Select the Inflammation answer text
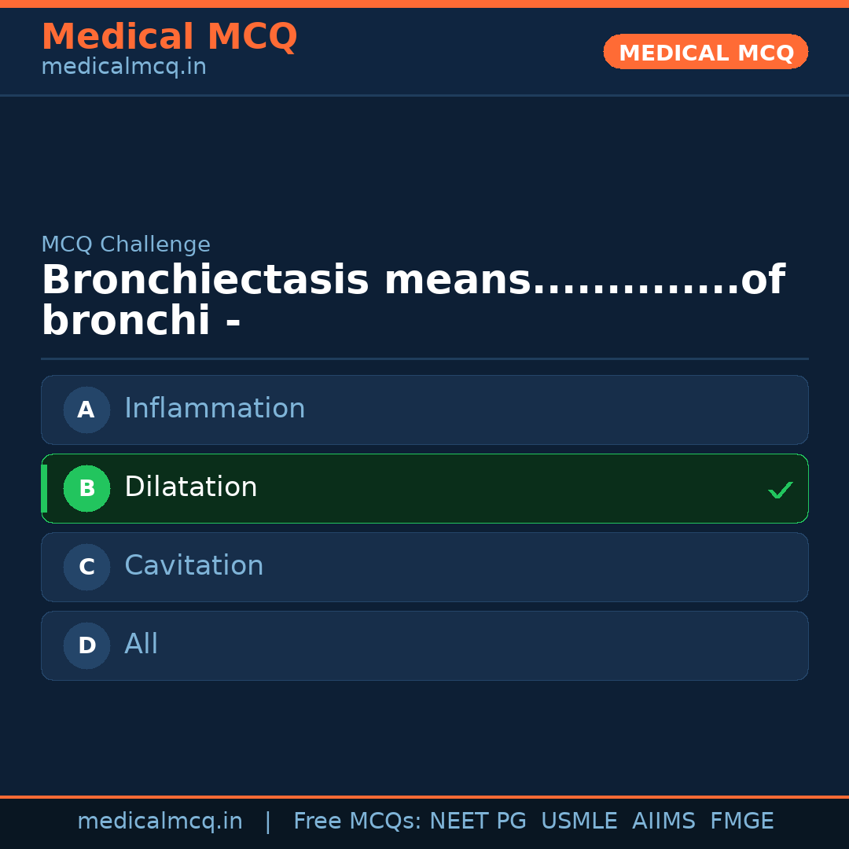 coord(215,409)
